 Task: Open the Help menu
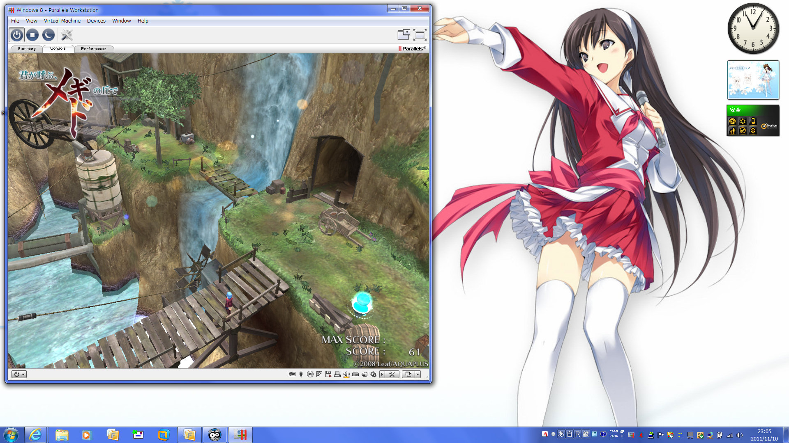tap(143, 21)
